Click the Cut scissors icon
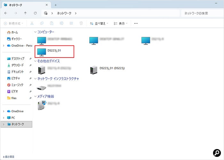 coord(32,23)
